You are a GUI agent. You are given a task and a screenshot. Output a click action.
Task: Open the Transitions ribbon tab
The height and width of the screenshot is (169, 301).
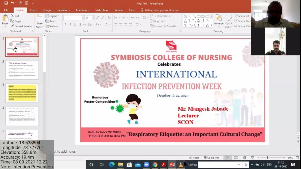[x=63, y=10]
